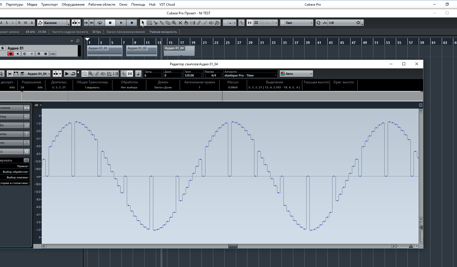Viewport: 457px width, 267px height.
Task: Toggle Snap to Zero Crossing in main toolbar
Action: tap(241, 23)
